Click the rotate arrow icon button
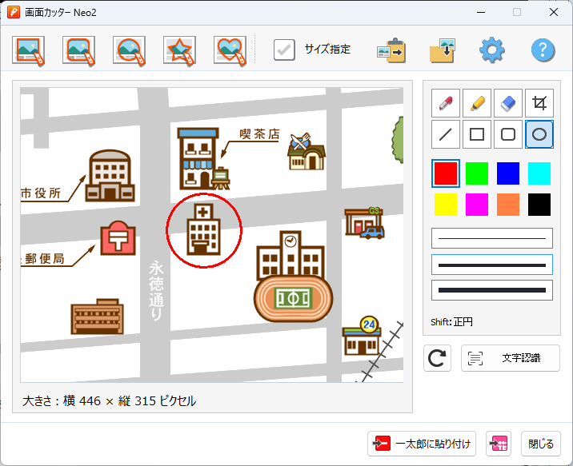This screenshot has height=466, width=573. (x=438, y=358)
